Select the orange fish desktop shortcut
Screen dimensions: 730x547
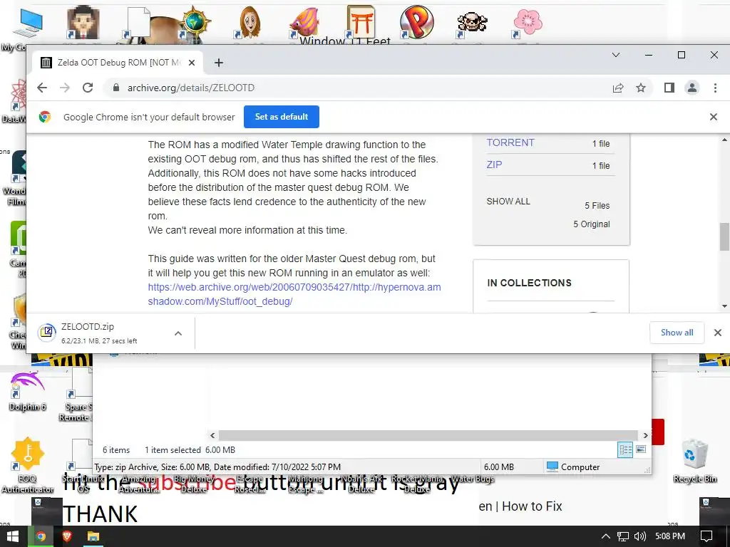(304, 22)
